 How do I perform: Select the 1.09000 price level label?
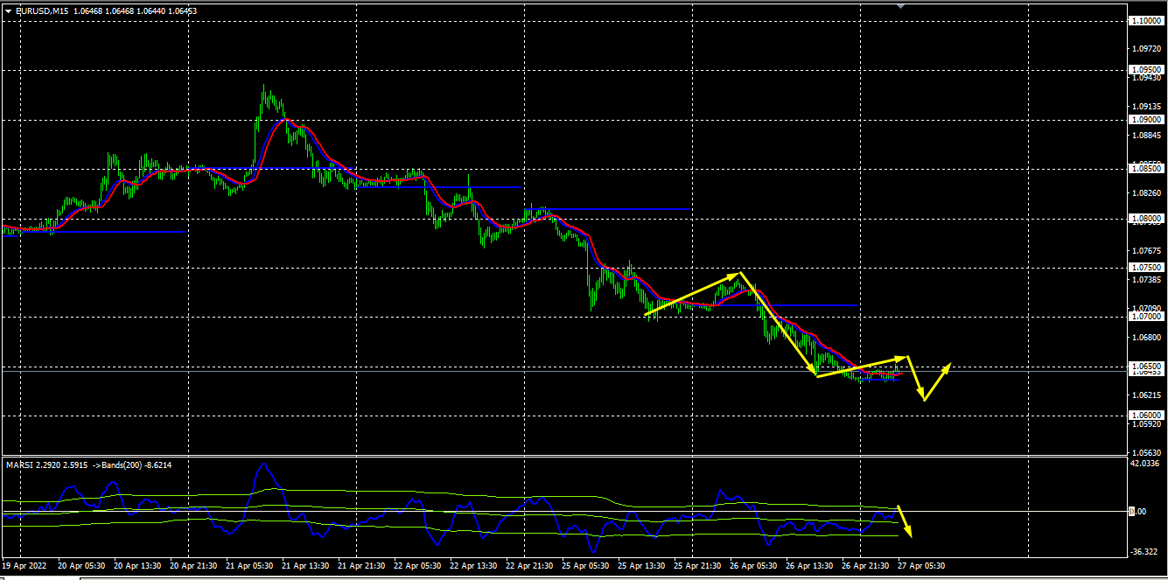(1145, 120)
